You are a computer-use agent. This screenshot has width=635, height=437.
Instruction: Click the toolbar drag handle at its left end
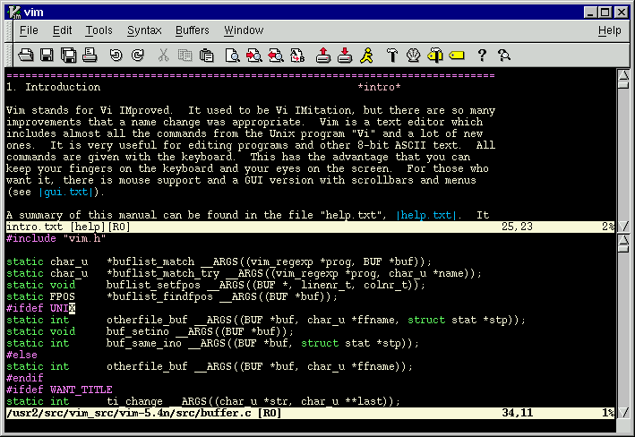point(8,56)
